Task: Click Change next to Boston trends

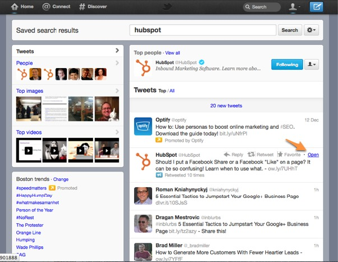Action: click(x=61, y=179)
